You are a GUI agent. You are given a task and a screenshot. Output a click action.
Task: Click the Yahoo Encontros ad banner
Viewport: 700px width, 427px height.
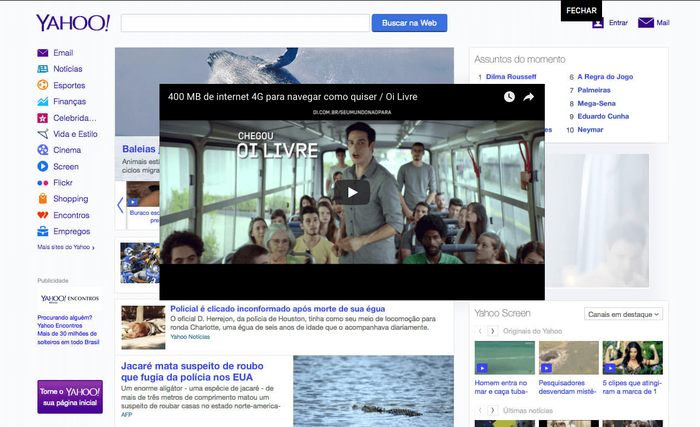pos(70,299)
